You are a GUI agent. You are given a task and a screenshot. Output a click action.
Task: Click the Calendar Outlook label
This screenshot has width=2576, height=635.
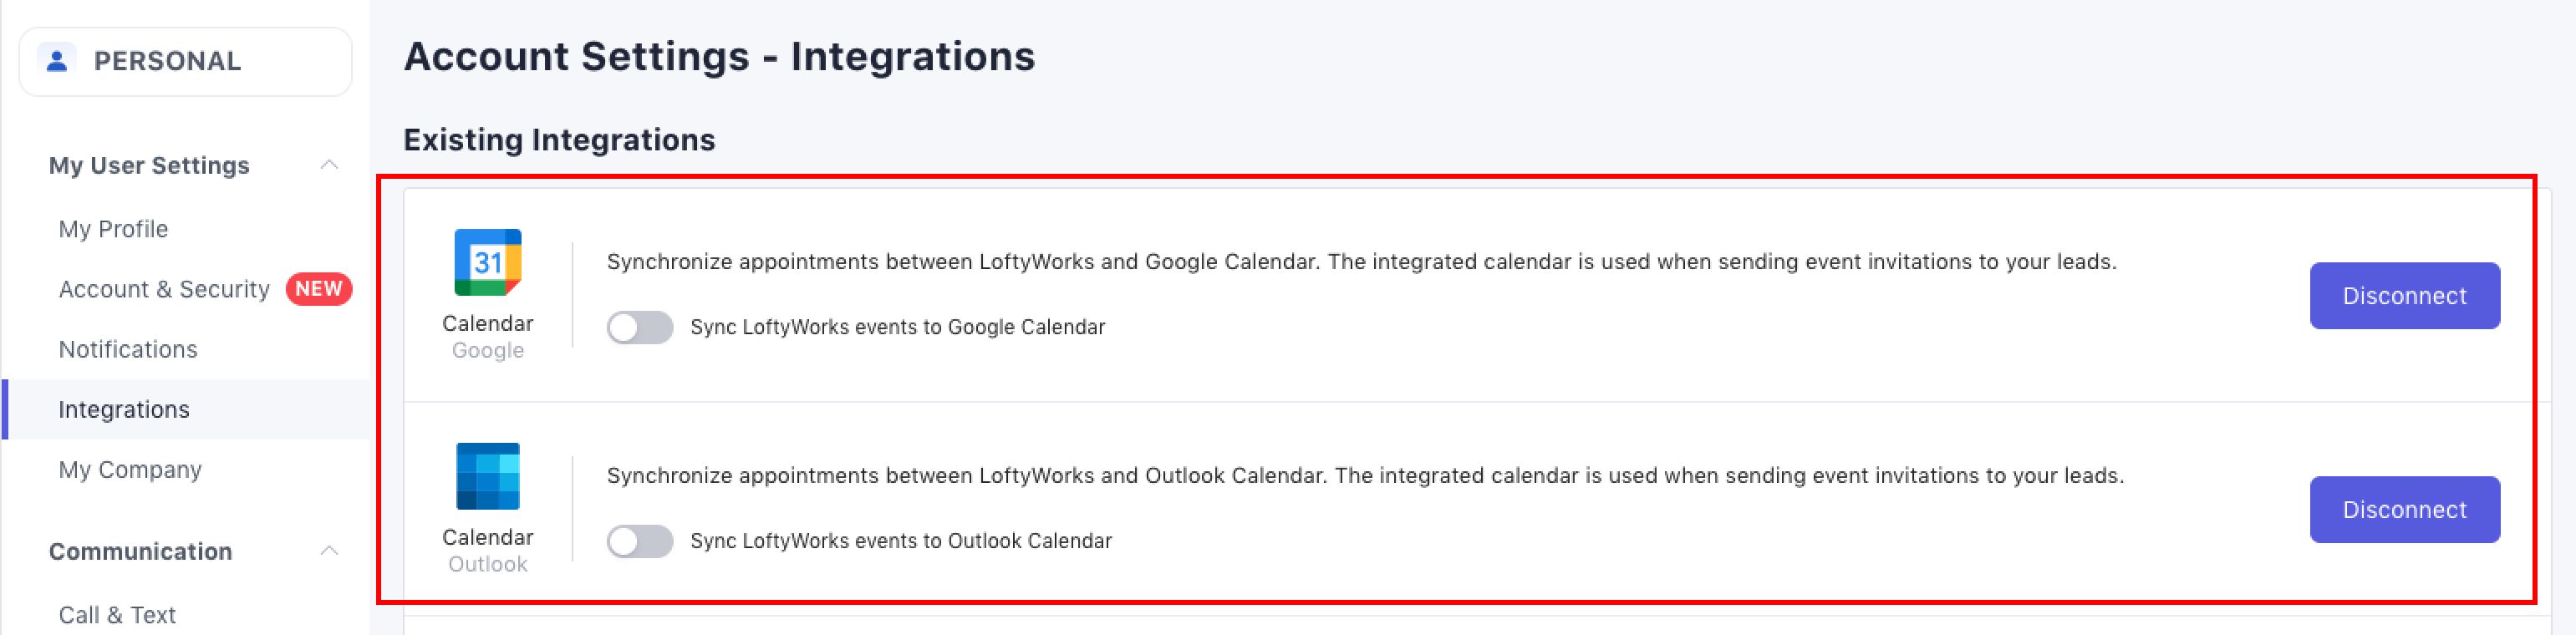(487, 550)
